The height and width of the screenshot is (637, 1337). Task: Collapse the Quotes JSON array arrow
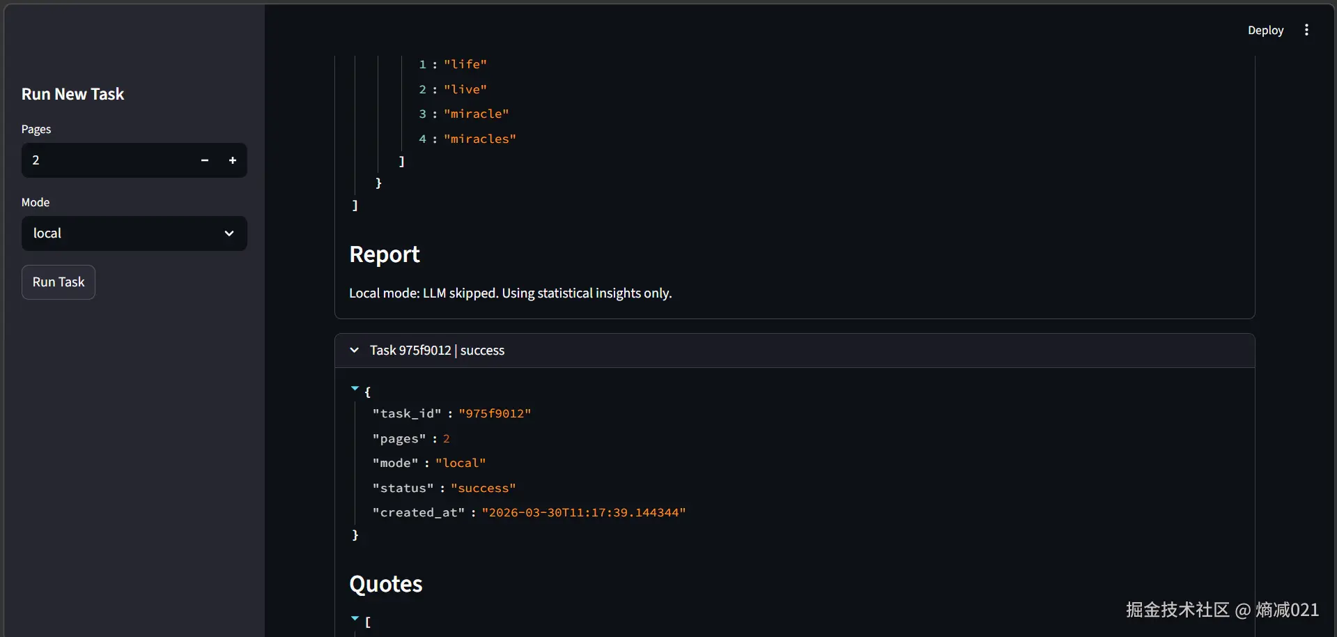pos(355,618)
